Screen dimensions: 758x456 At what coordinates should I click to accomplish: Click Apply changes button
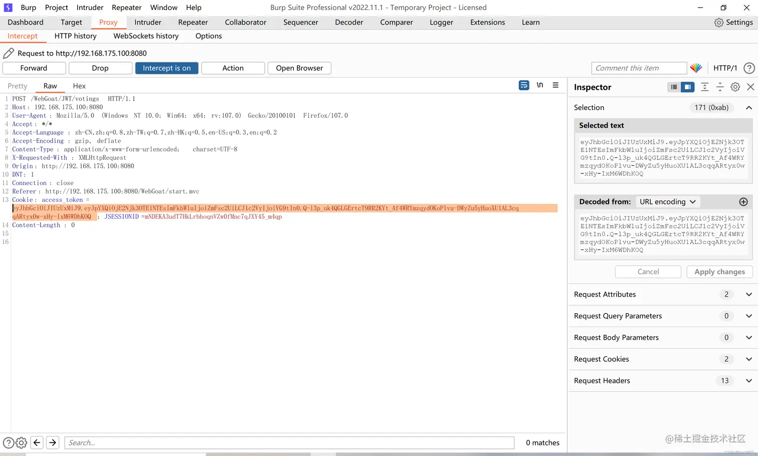pos(719,272)
